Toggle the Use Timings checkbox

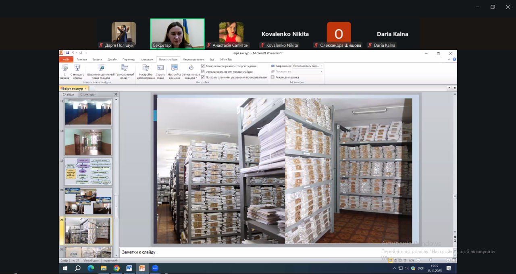coord(203,72)
